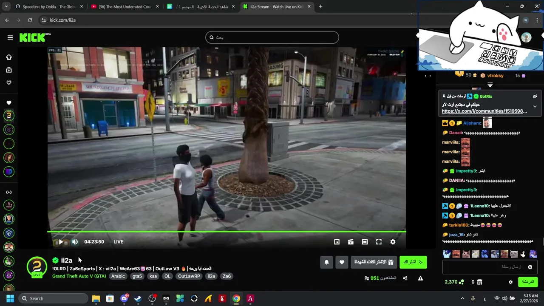Click the green subscribe button
Viewport: 544px width, 306px height.
click(413, 262)
